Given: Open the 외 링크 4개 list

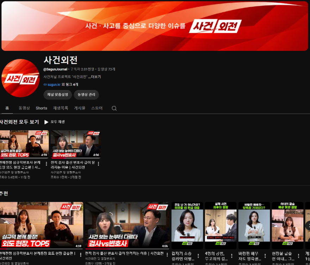Looking at the screenshot, I should point(70,85).
